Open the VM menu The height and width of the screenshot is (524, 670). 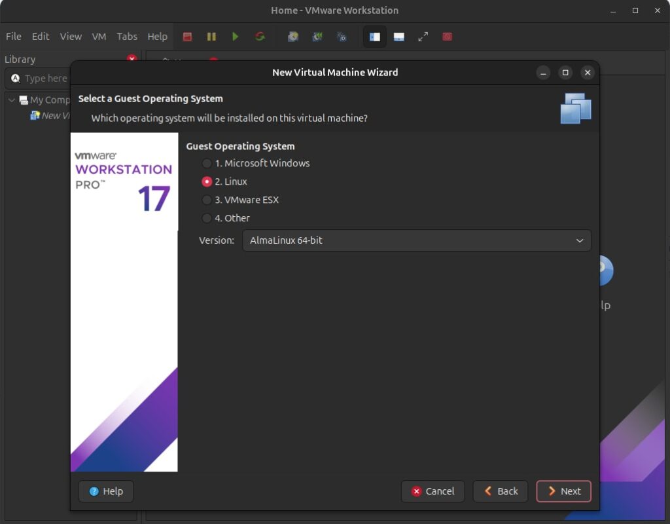(x=99, y=37)
